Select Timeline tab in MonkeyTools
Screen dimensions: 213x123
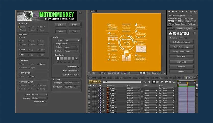173,38
